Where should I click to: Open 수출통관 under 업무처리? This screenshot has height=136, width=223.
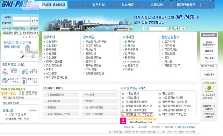click(x=51, y=42)
